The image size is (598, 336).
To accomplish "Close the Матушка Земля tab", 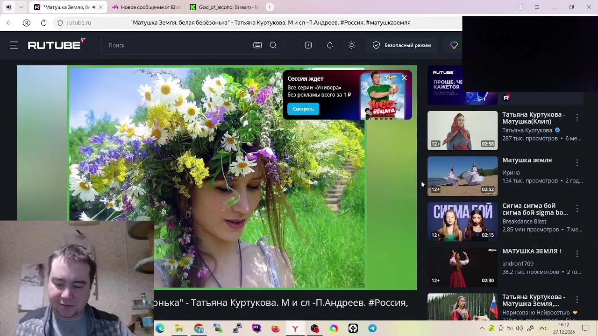I will pos(100,7).
